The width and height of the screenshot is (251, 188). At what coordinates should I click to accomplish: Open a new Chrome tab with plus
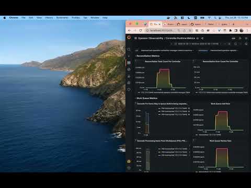click(233, 24)
